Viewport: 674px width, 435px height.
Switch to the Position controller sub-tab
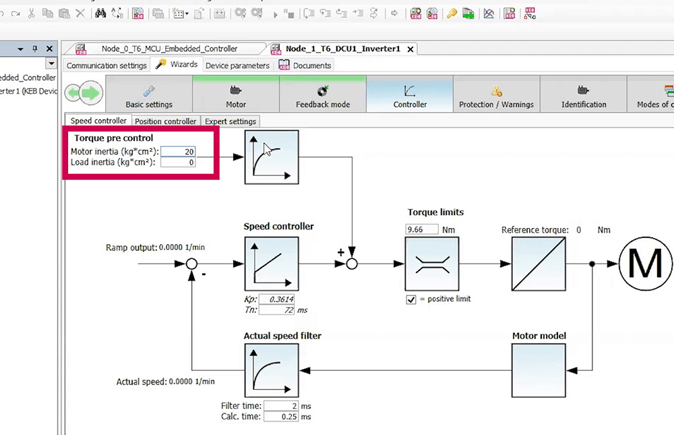click(x=166, y=121)
